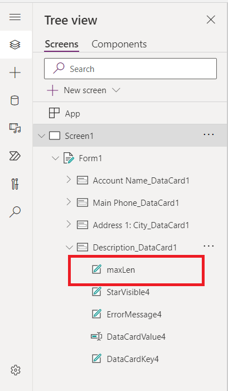Open more options for Description_DataCard1
The image size is (228, 391).
coord(208,246)
